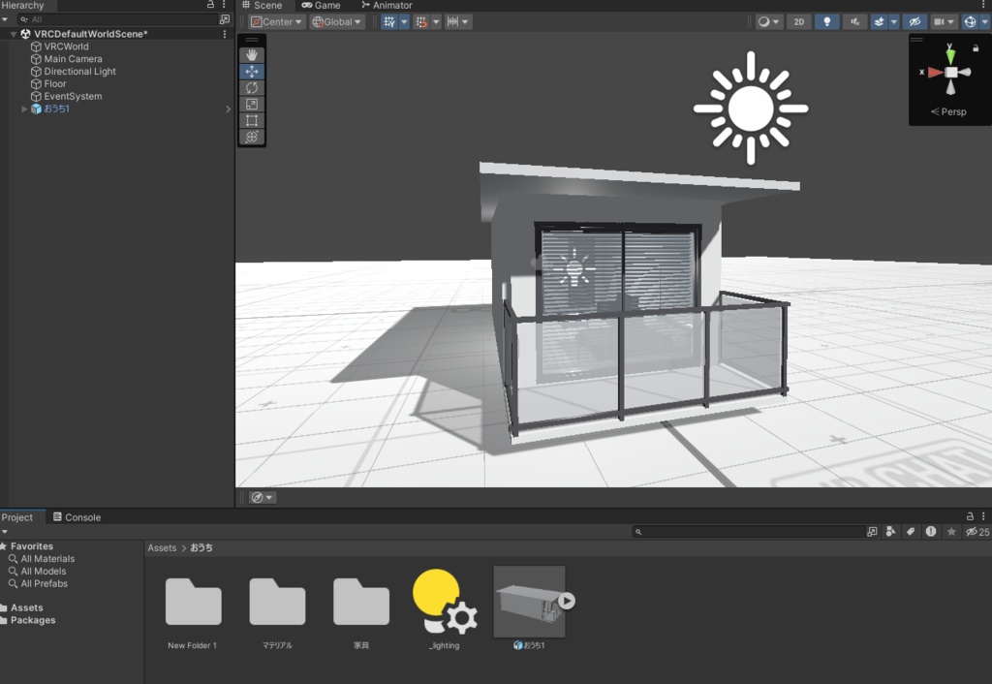
Task: Open VRCDefaultWorldScene scene options menu
Action: pos(225,34)
